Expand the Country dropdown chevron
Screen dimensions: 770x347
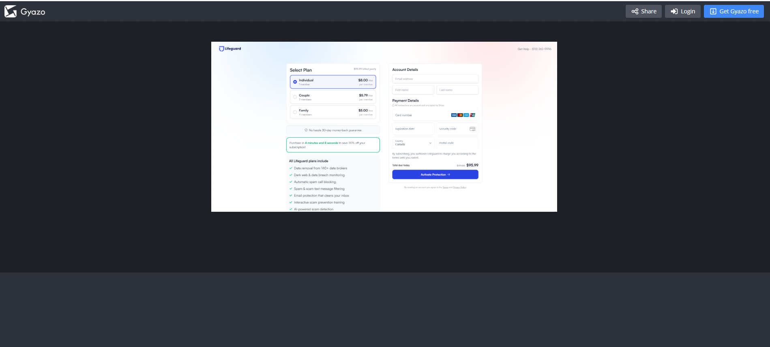click(430, 143)
